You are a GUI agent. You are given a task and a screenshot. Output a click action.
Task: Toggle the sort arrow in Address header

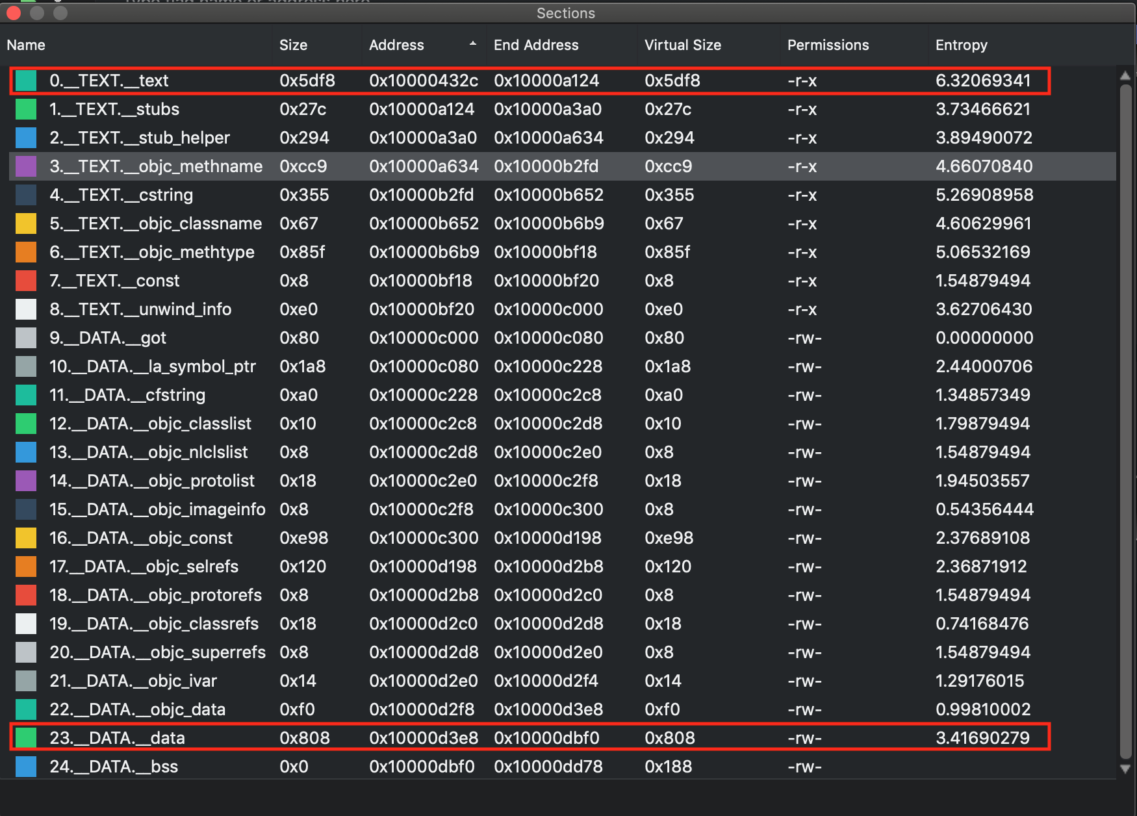tap(472, 44)
